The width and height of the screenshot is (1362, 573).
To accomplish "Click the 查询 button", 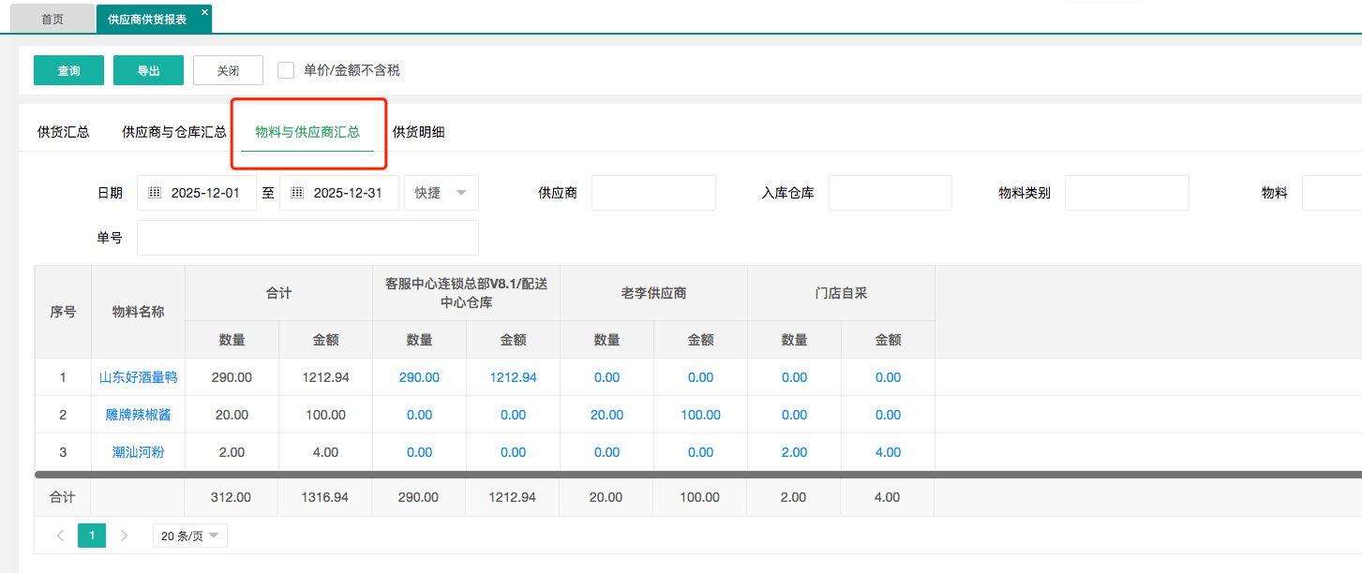I will tap(68, 70).
